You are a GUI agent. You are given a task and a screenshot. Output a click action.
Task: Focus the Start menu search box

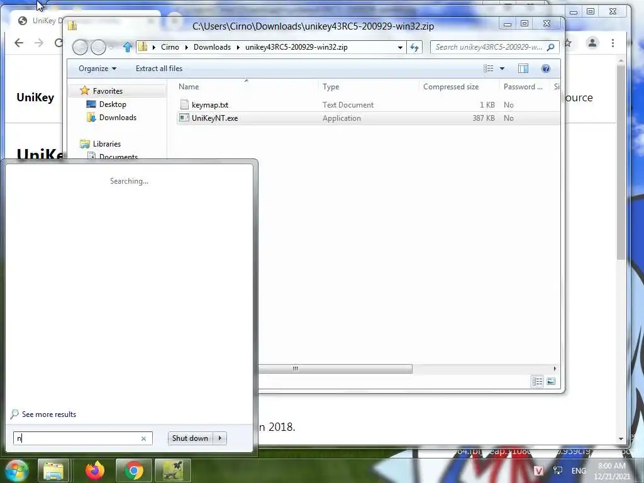pos(83,438)
